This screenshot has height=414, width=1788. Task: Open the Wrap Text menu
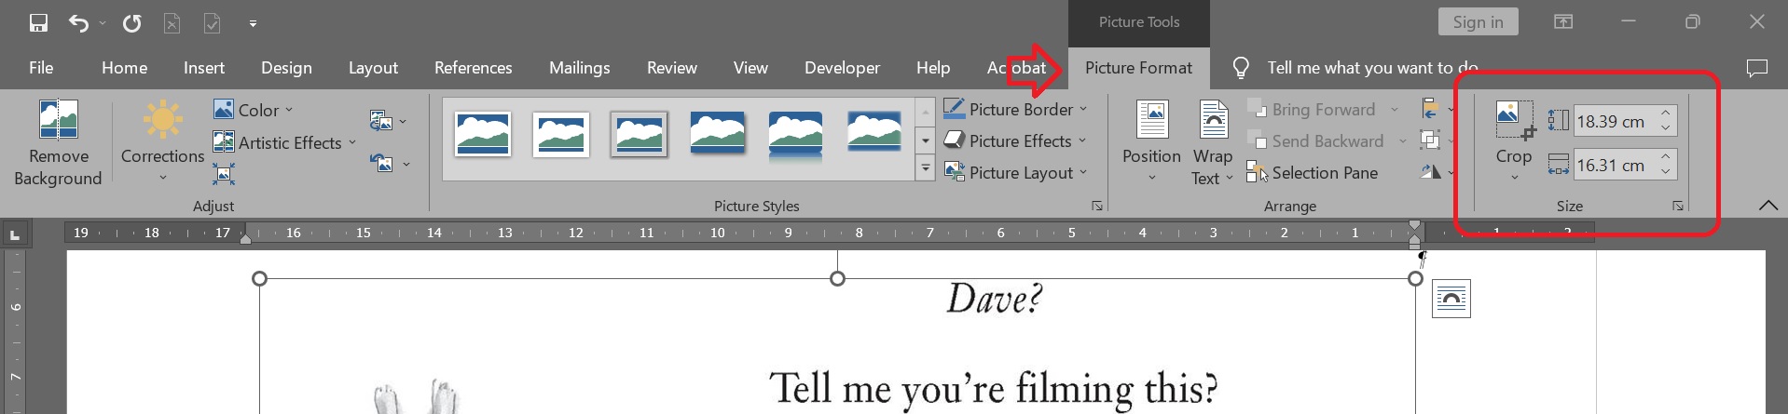[x=1213, y=142]
